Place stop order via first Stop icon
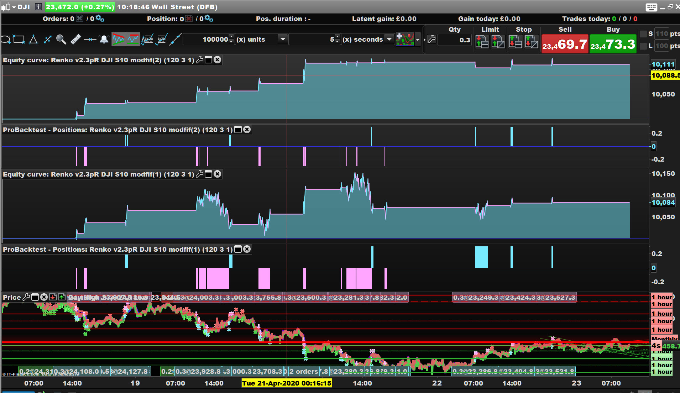 coord(515,42)
